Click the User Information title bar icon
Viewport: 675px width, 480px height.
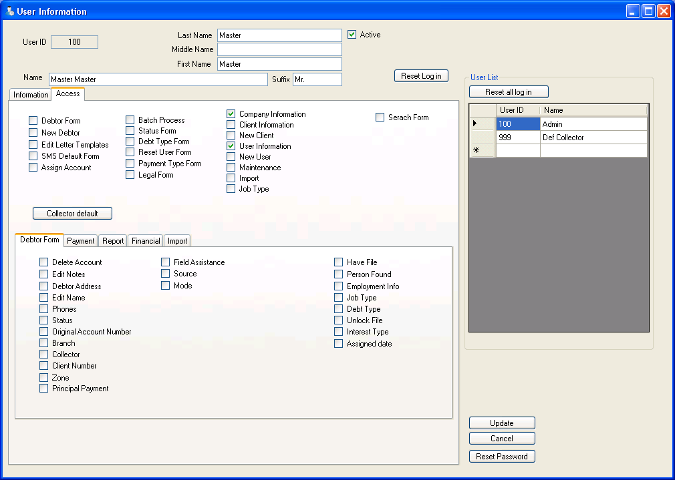point(10,11)
